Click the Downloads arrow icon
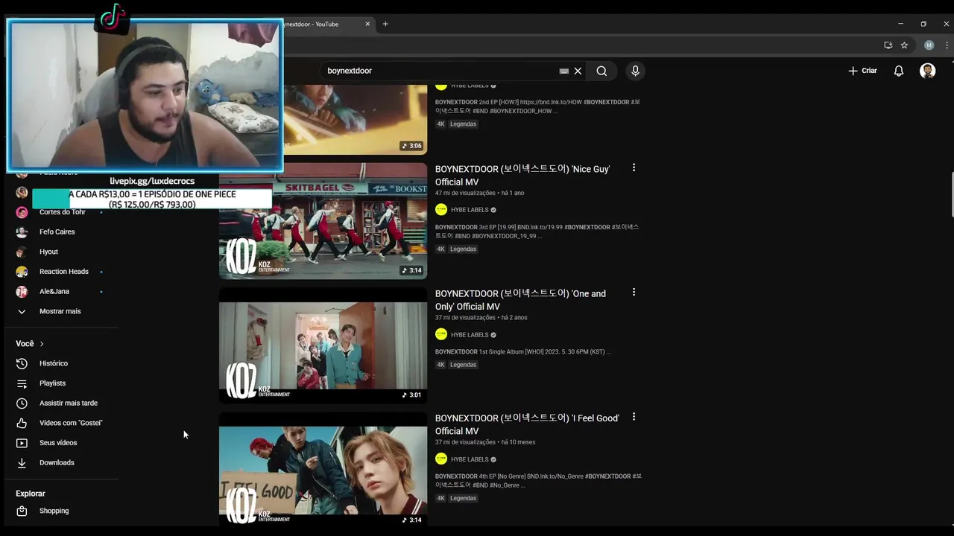 (22, 463)
